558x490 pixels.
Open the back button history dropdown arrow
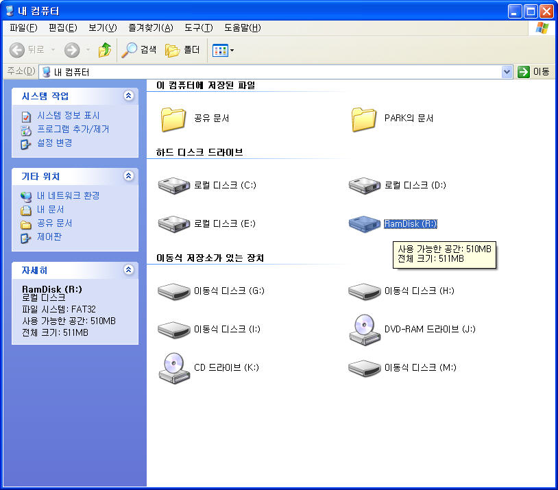tap(53, 50)
